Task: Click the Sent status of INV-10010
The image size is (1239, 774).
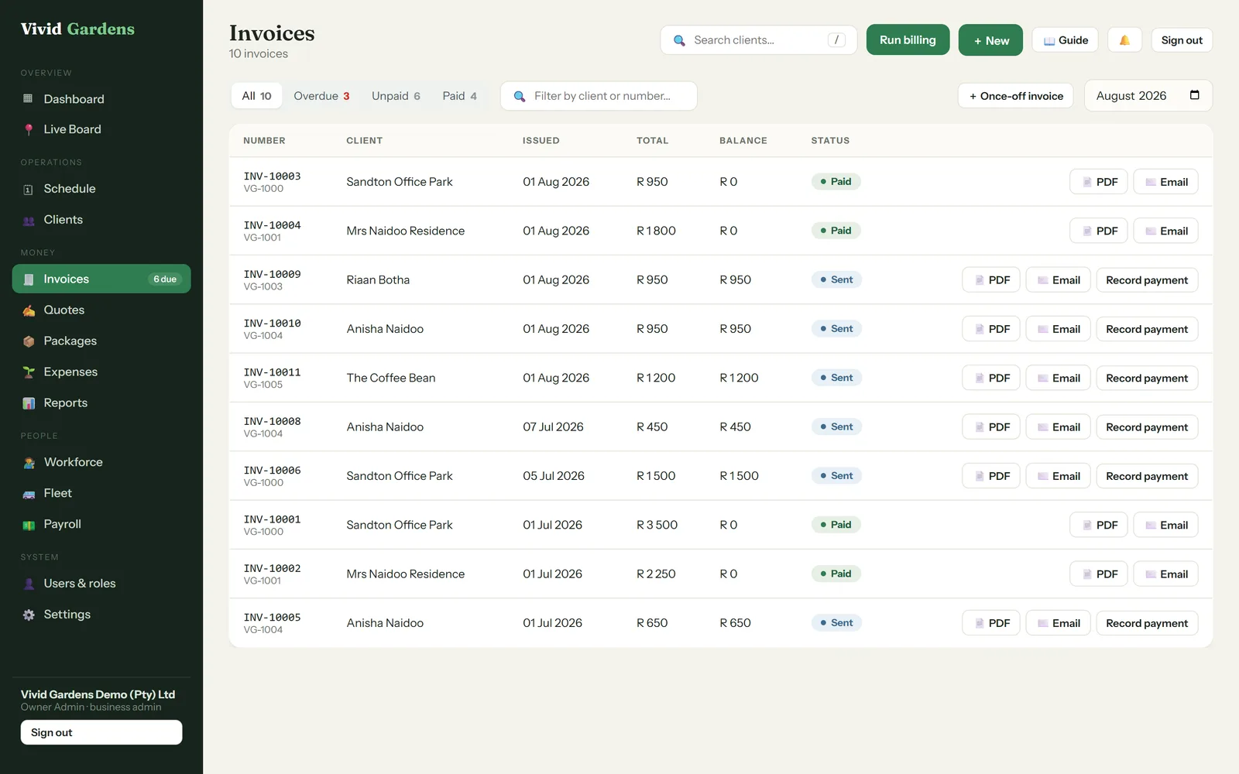Action: coord(836,329)
